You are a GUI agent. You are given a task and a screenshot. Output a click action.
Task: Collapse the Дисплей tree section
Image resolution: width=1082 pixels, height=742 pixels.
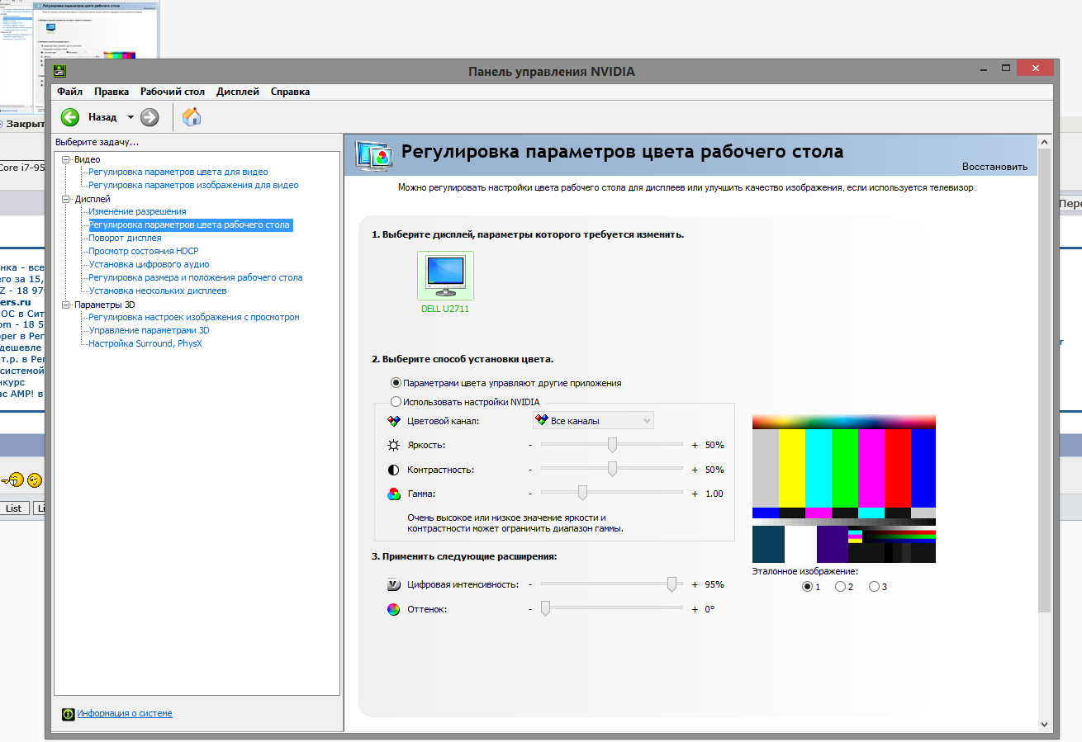[x=66, y=199]
